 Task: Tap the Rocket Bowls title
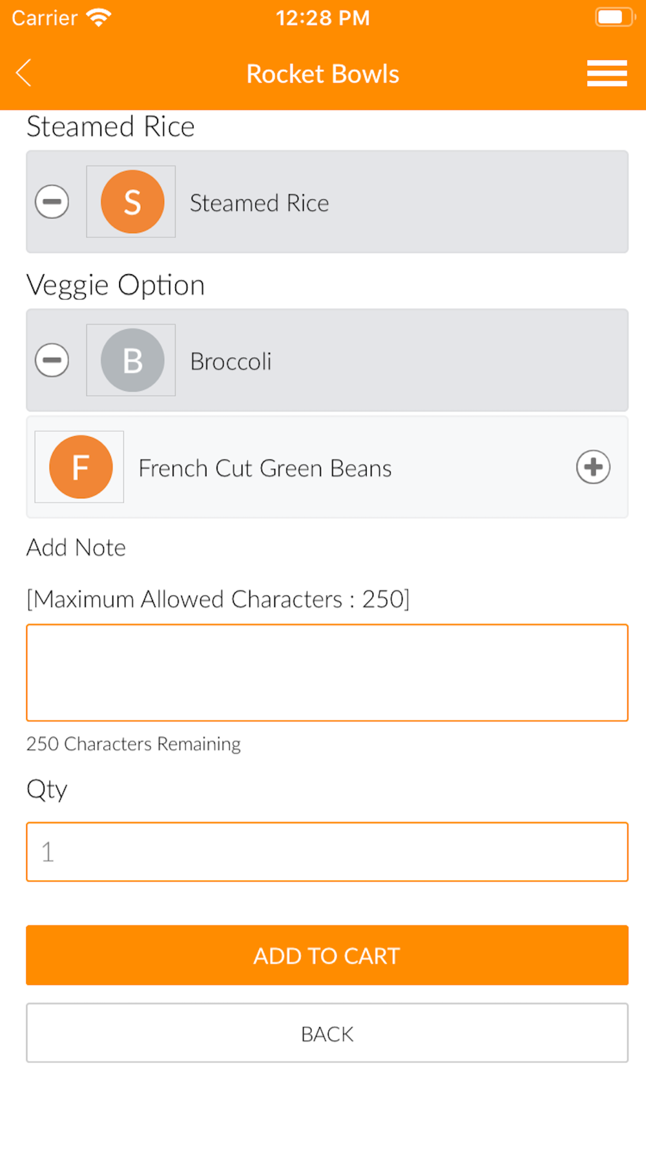click(323, 74)
